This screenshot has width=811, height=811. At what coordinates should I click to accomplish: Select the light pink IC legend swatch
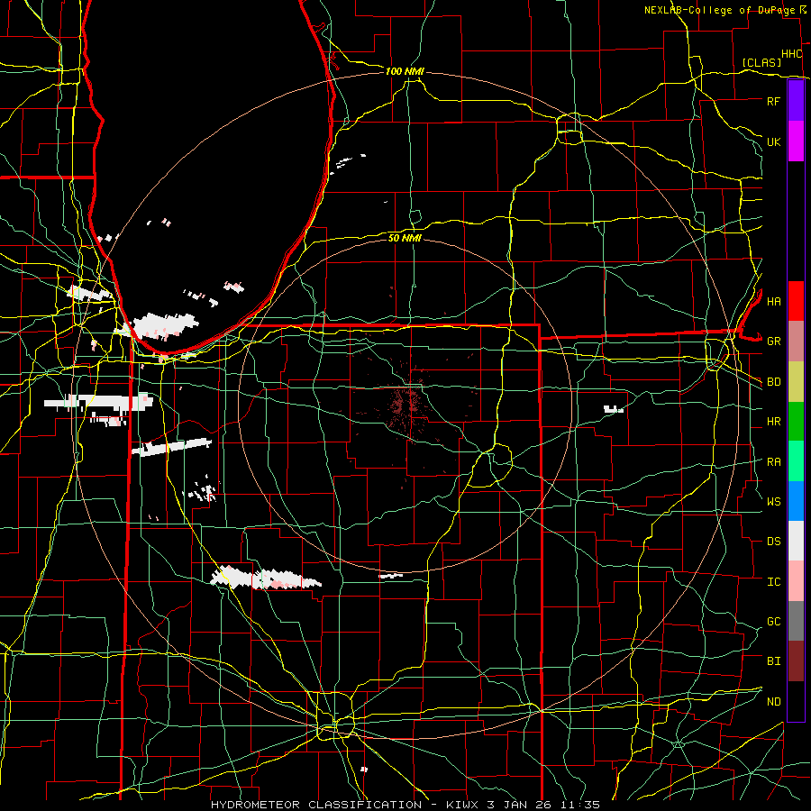tap(796, 581)
